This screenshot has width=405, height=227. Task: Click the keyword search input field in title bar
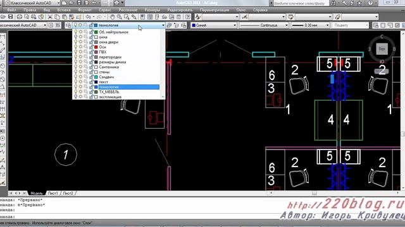coord(301,3)
